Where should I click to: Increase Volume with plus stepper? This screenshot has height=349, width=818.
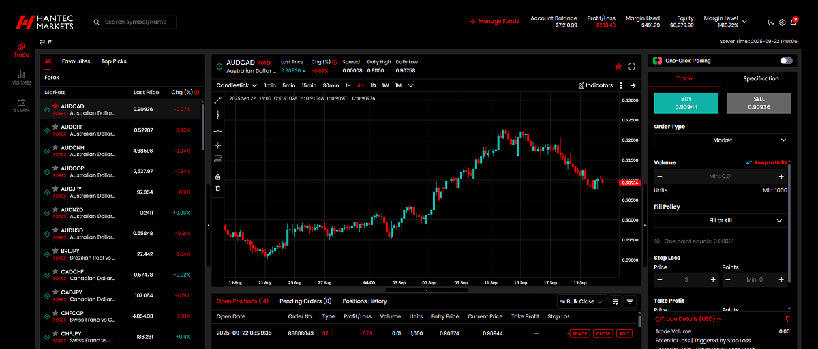click(781, 177)
